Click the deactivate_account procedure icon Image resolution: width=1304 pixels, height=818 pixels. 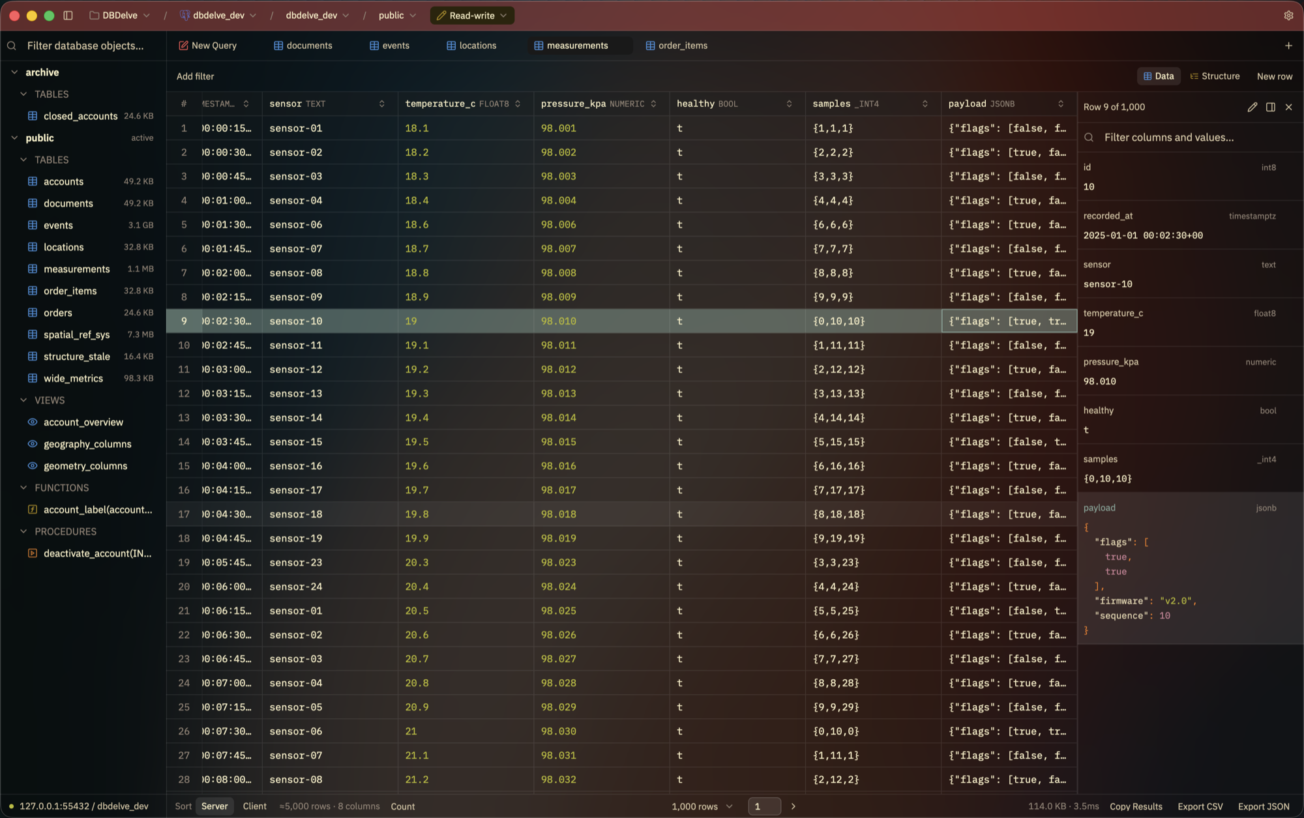tap(33, 553)
